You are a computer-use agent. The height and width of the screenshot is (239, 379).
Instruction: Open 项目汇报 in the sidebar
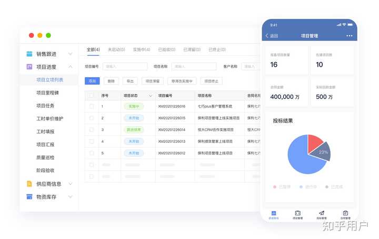[45, 144]
